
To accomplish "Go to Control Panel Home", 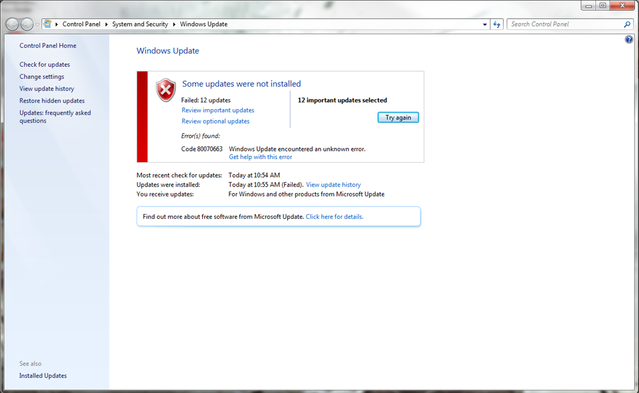I will click(47, 46).
